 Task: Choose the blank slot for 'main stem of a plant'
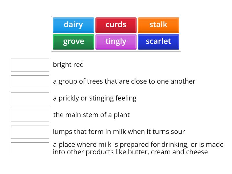point(30,115)
